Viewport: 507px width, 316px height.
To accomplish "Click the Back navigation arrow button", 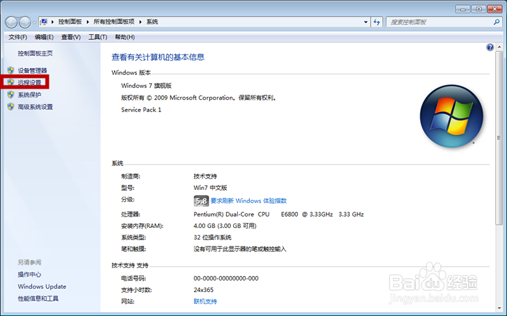I will [x=11, y=22].
